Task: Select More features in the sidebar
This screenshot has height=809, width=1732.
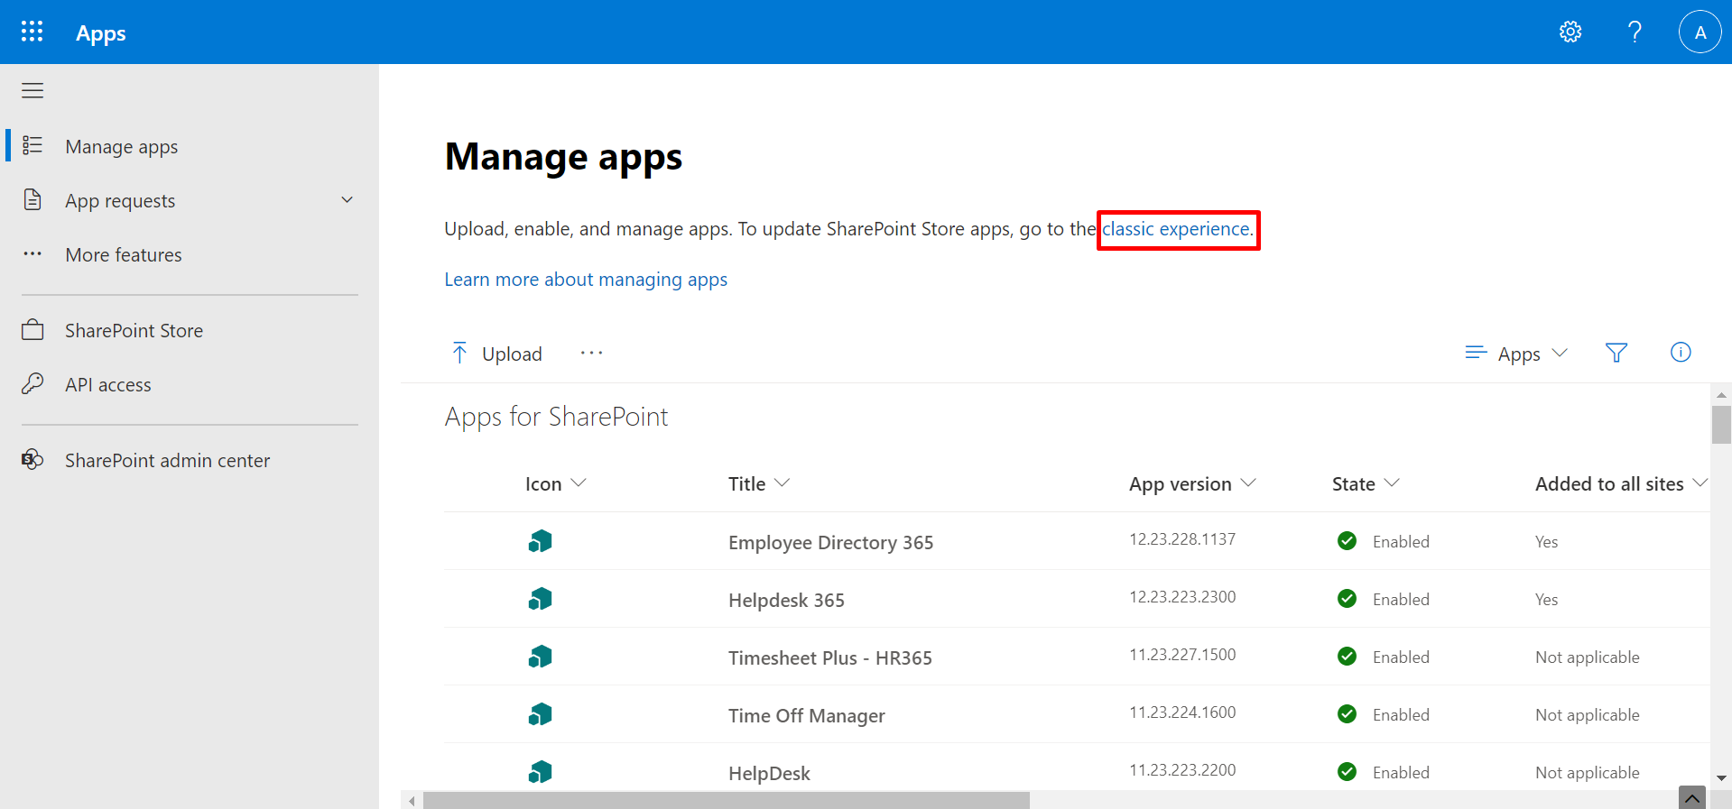Action: (124, 254)
